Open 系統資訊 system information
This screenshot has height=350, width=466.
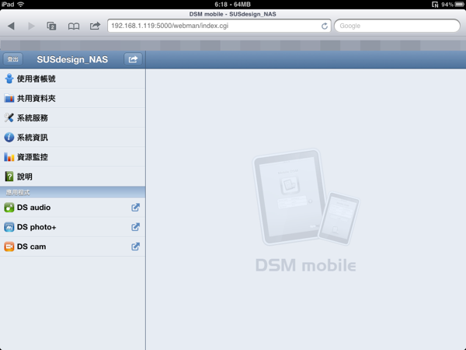tap(72, 138)
